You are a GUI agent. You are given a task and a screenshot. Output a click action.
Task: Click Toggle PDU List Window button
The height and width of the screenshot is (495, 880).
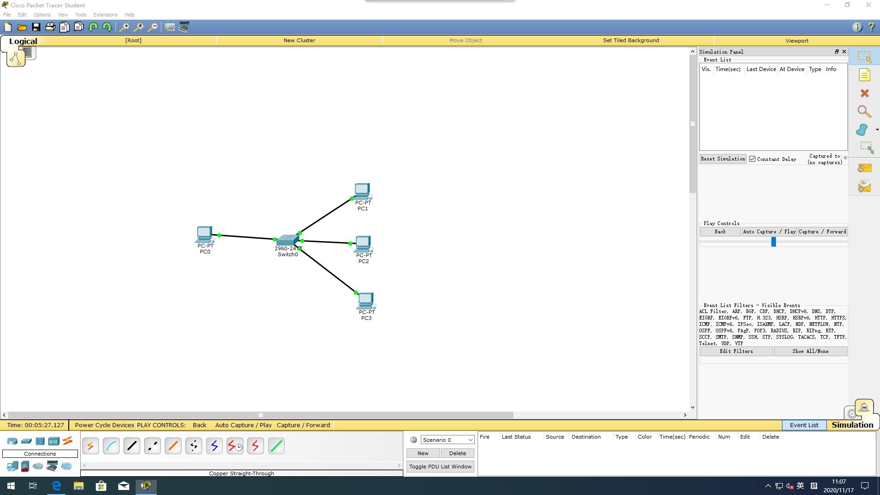click(x=440, y=467)
